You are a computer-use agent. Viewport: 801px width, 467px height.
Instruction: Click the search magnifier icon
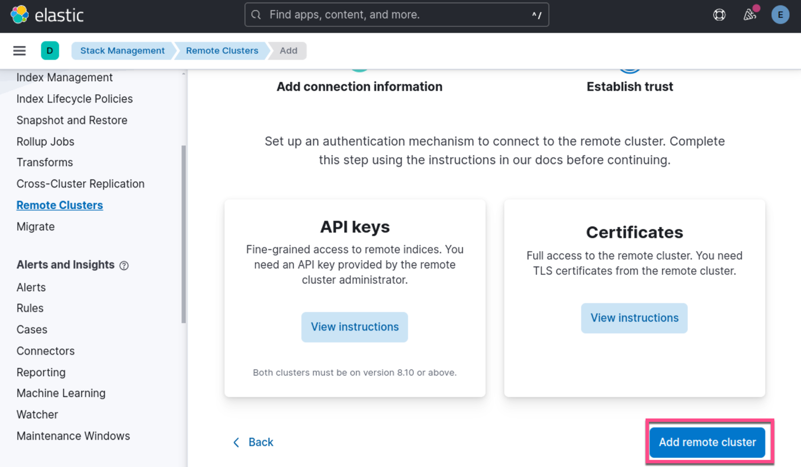click(x=256, y=15)
